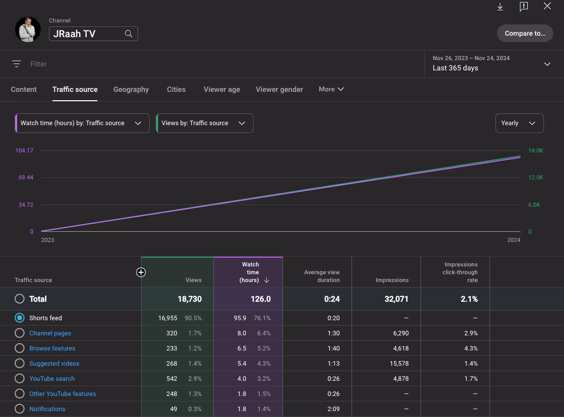
Task: Select the YouTube search radio button
Action: [x=20, y=378]
